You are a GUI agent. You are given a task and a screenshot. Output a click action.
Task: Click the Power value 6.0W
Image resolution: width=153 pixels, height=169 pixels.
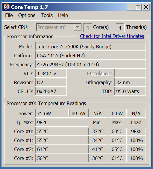click(x=117, y=113)
